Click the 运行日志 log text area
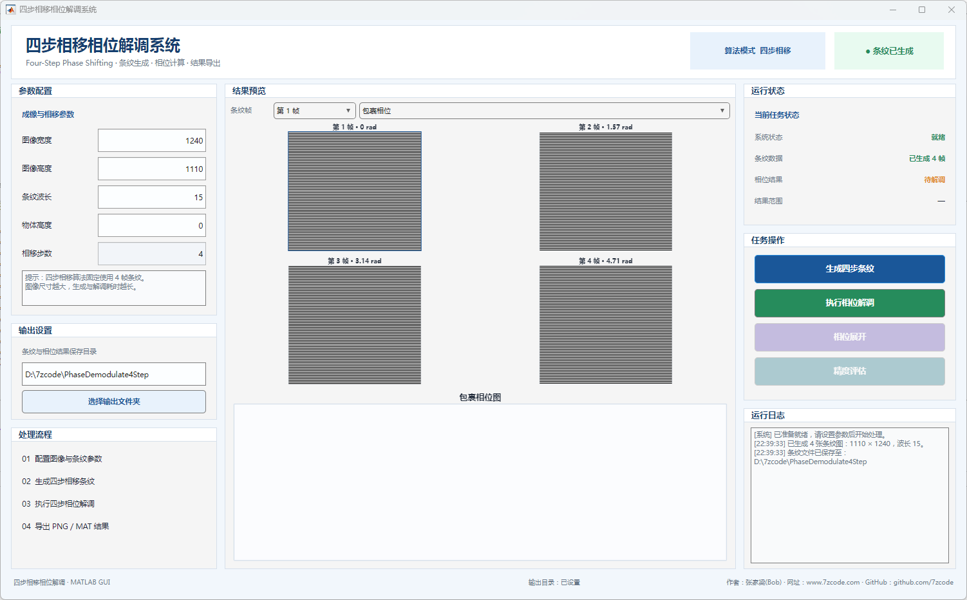The width and height of the screenshot is (967, 600). (850, 496)
